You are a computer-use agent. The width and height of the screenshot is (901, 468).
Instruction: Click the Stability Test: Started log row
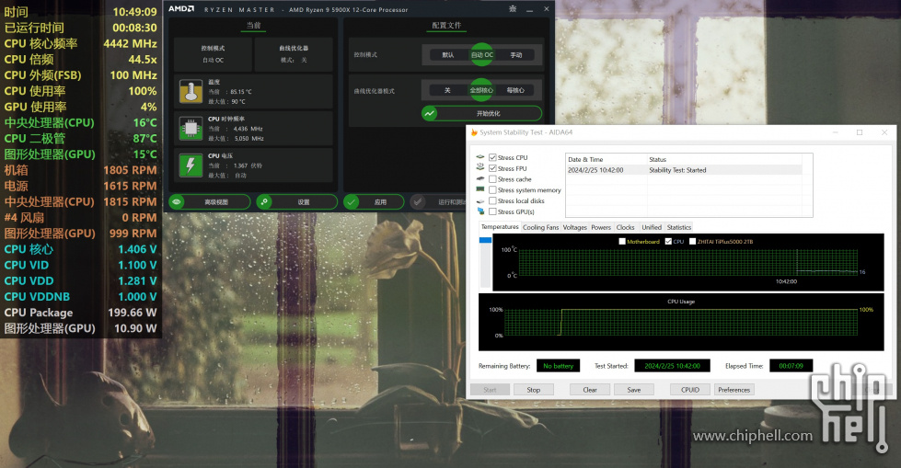coord(684,170)
